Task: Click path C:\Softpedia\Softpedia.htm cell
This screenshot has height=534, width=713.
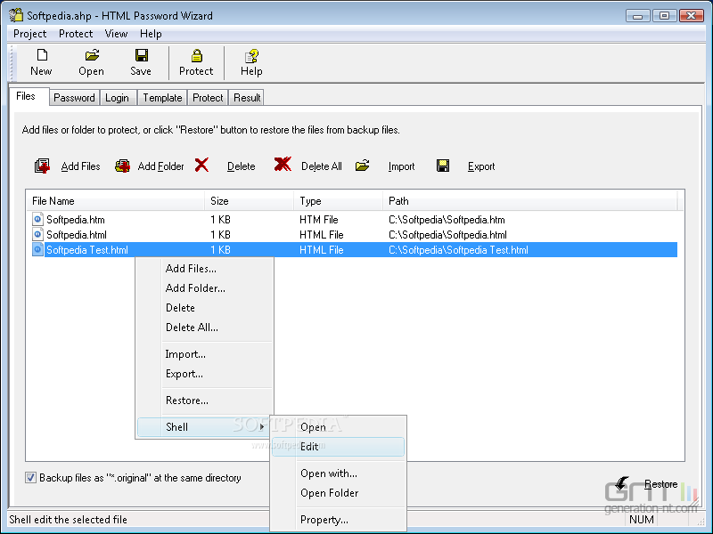Action: pyautogui.click(x=447, y=219)
